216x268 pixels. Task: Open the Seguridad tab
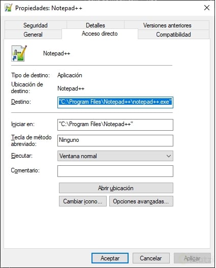[36, 25]
